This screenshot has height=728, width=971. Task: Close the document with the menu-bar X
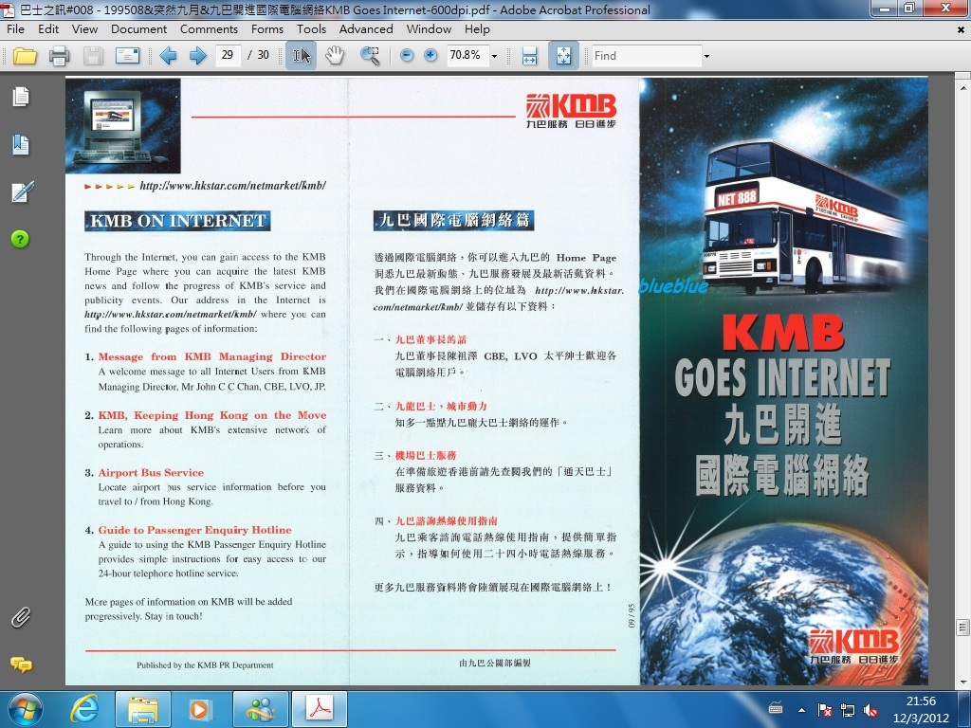click(x=961, y=29)
